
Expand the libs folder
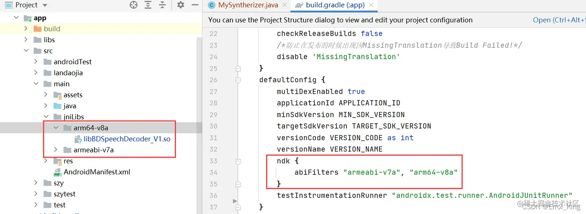click(26, 39)
